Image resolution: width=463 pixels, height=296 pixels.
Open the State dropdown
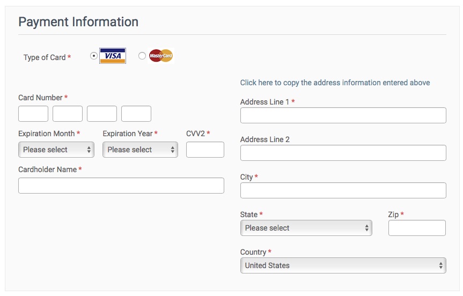(306, 228)
